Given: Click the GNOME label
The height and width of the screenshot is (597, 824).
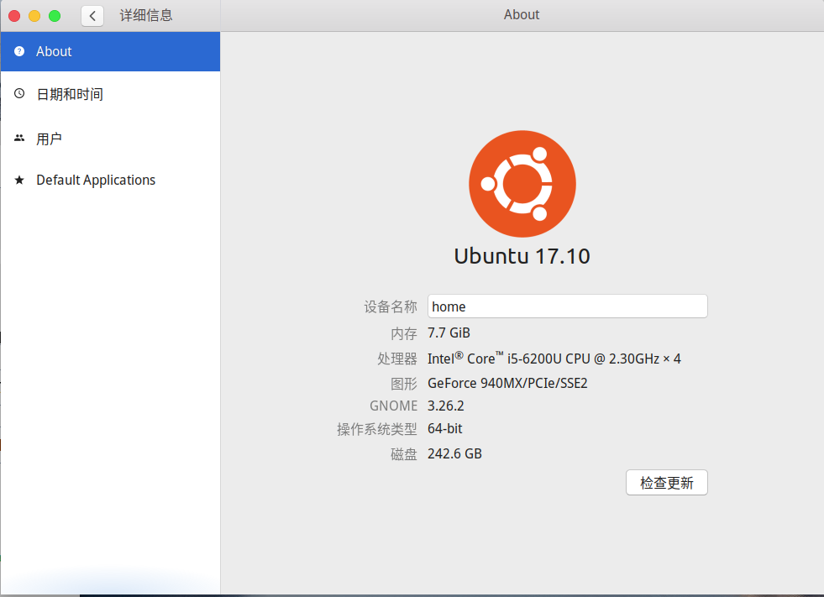Looking at the screenshot, I should [393, 406].
